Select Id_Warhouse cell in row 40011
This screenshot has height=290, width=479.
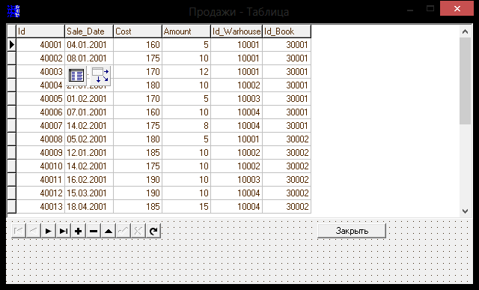pyautogui.click(x=237, y=179)
